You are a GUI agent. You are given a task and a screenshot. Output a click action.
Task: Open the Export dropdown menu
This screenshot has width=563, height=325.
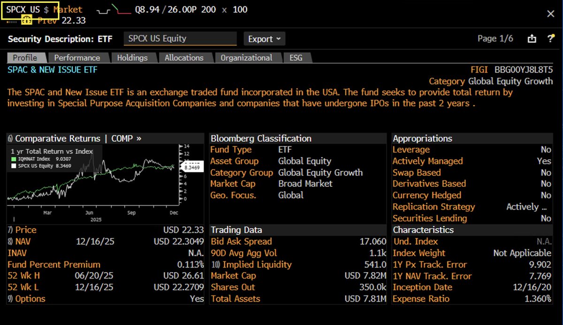[x=264, y=39]
